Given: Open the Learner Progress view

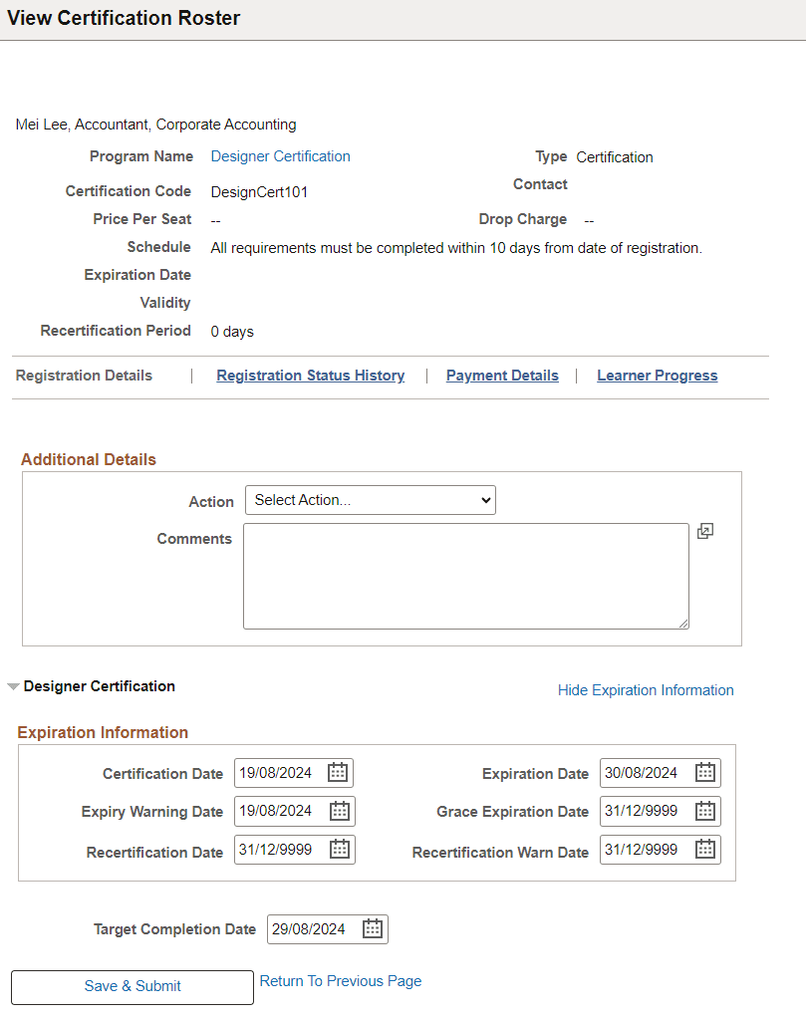Looking at the screenshot, I should pyautogui.click(x=657, y=376).
